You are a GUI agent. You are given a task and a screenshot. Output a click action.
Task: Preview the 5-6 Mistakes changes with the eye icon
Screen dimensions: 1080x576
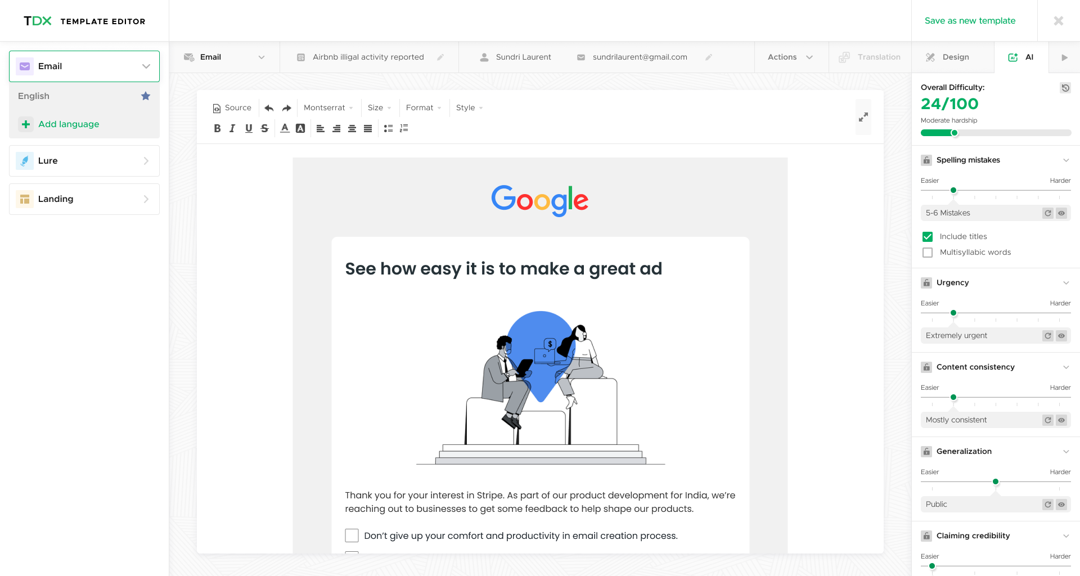[x=1061, y=213]
